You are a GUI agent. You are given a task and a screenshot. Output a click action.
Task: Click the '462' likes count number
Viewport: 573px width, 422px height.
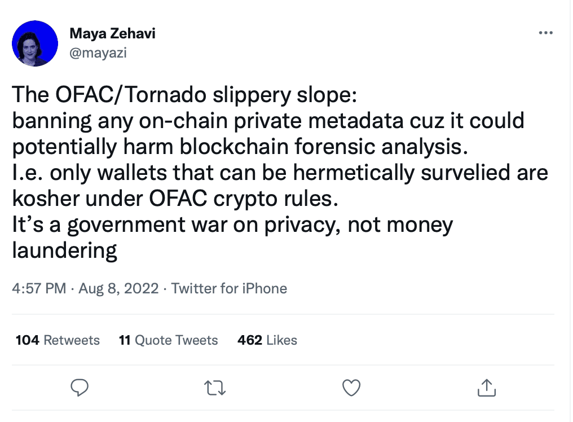click(x=250, y=340)
